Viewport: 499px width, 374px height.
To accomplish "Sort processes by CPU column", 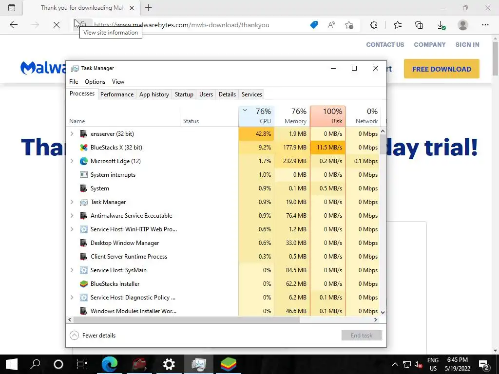I will 256,116.
